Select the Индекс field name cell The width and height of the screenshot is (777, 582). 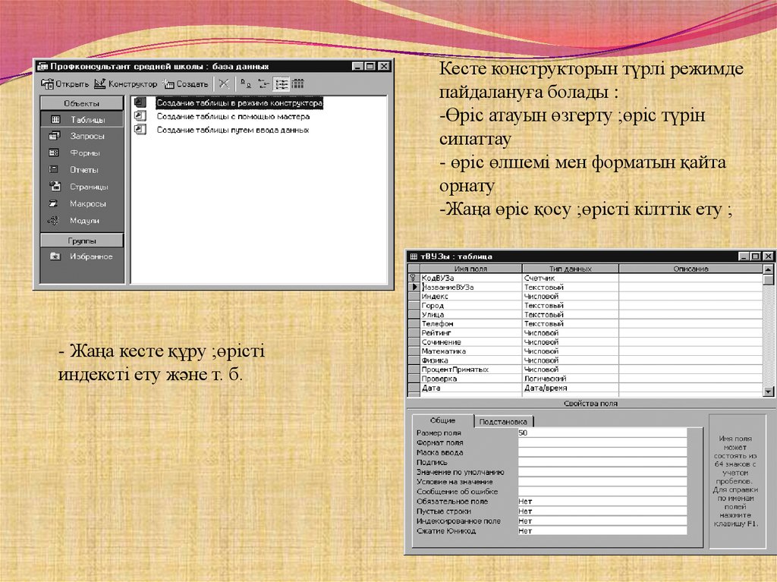coord(470,297)
